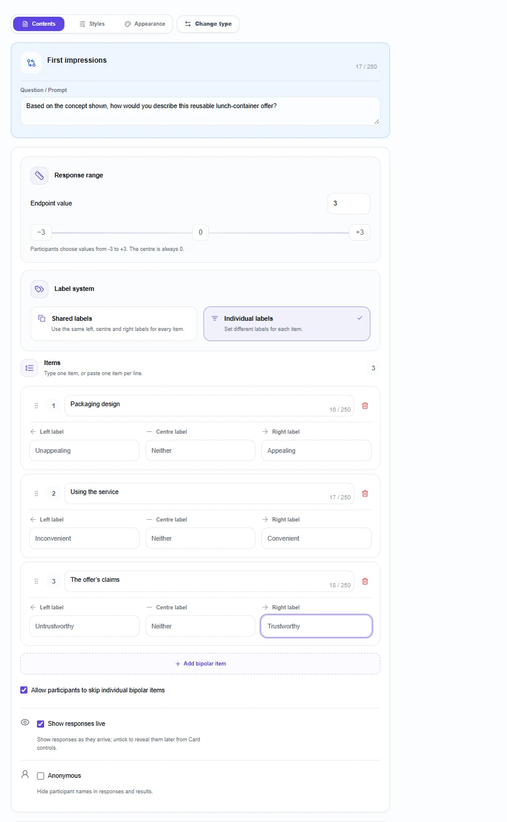
Task: Edit the Unappealing left label field
Action: point(84,450)
